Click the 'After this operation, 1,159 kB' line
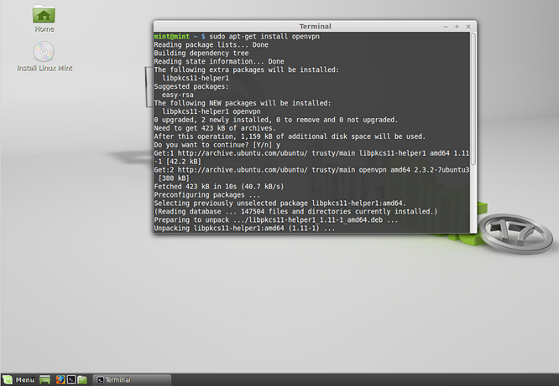The height and width of the screenshot is (386, 559). (x=290, y=136)
